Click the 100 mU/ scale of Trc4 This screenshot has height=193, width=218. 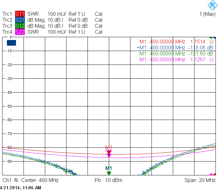(57, 32)
